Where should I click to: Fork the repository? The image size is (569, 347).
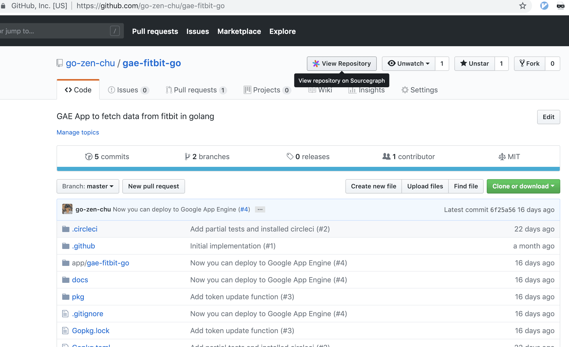pos(530,63)
